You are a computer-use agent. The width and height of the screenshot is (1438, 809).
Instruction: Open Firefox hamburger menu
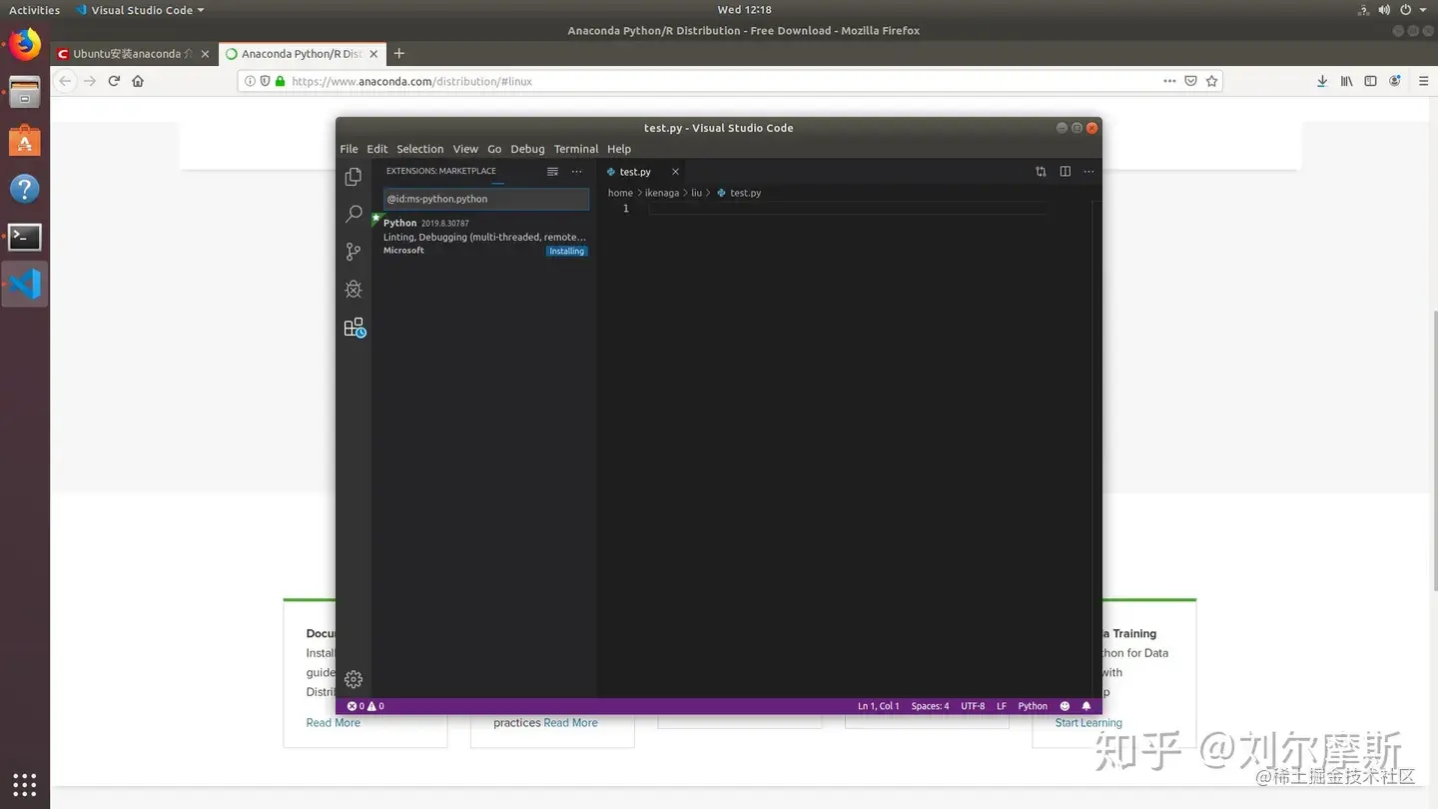coord(1423,81)
